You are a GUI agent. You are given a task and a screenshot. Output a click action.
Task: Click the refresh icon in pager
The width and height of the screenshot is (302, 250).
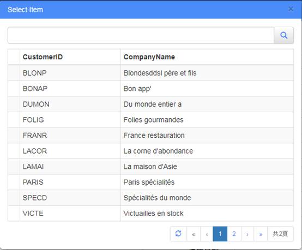point(178,234)
